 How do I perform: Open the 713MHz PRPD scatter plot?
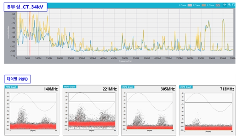pos(208,112)
